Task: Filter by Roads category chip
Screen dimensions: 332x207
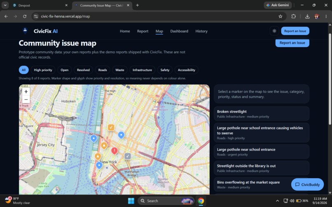Action: tap(103, 70)
